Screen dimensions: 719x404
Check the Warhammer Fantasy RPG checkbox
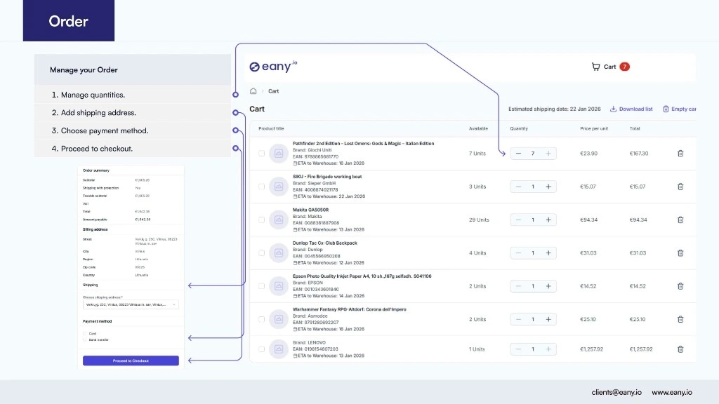[261, 319]
